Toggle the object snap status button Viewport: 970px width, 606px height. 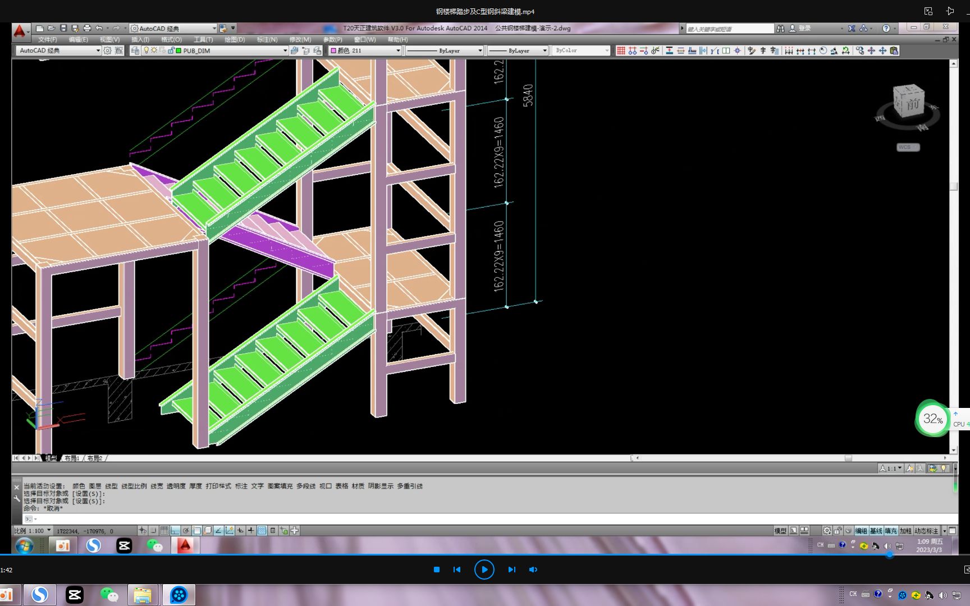point(197,530)
